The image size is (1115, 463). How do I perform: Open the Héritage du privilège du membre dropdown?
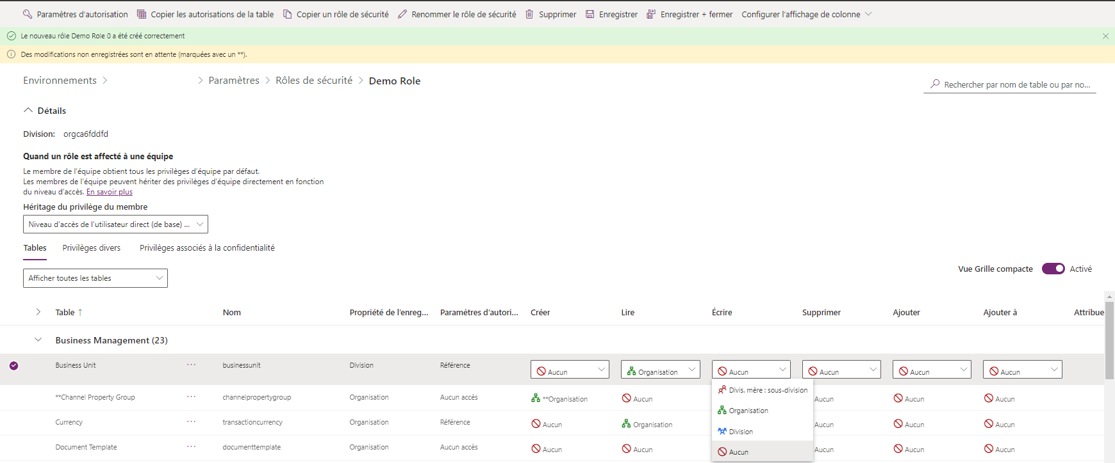(115, 224)
